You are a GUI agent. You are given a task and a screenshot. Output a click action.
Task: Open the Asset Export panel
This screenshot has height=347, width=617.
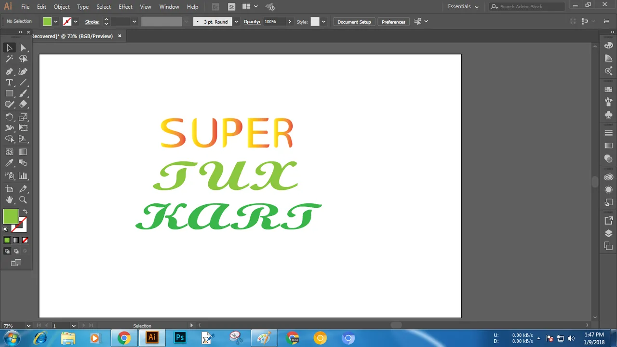[608, 221]
